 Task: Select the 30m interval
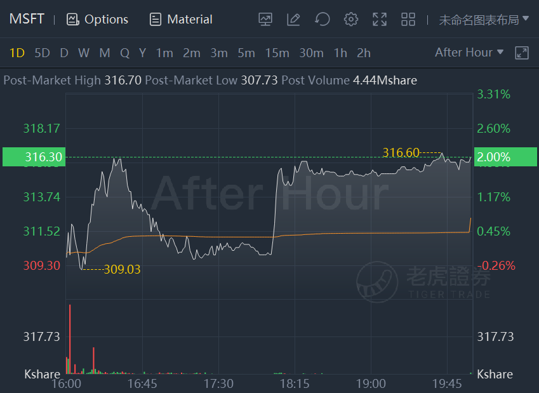311,53
